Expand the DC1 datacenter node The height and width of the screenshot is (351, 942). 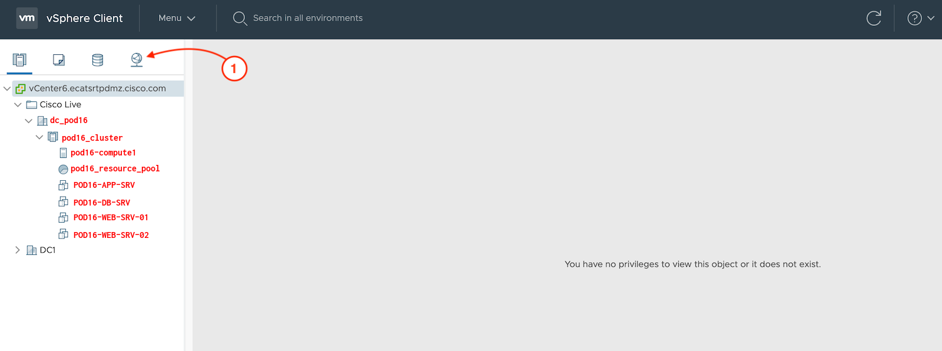coord(18,250)
